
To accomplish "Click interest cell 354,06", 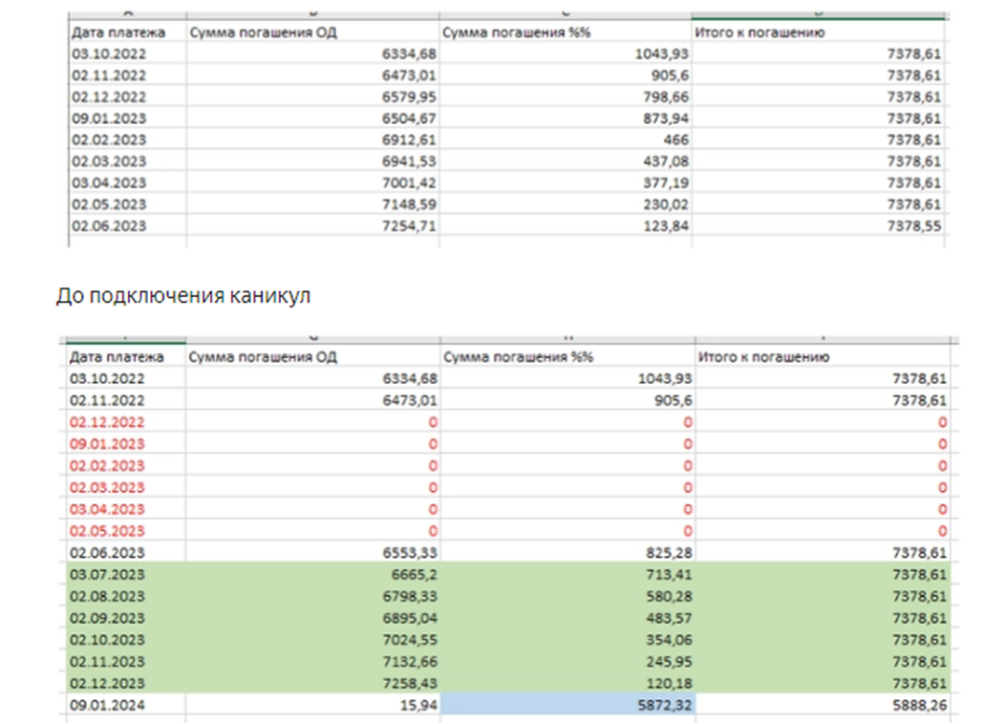I will 568,640.
